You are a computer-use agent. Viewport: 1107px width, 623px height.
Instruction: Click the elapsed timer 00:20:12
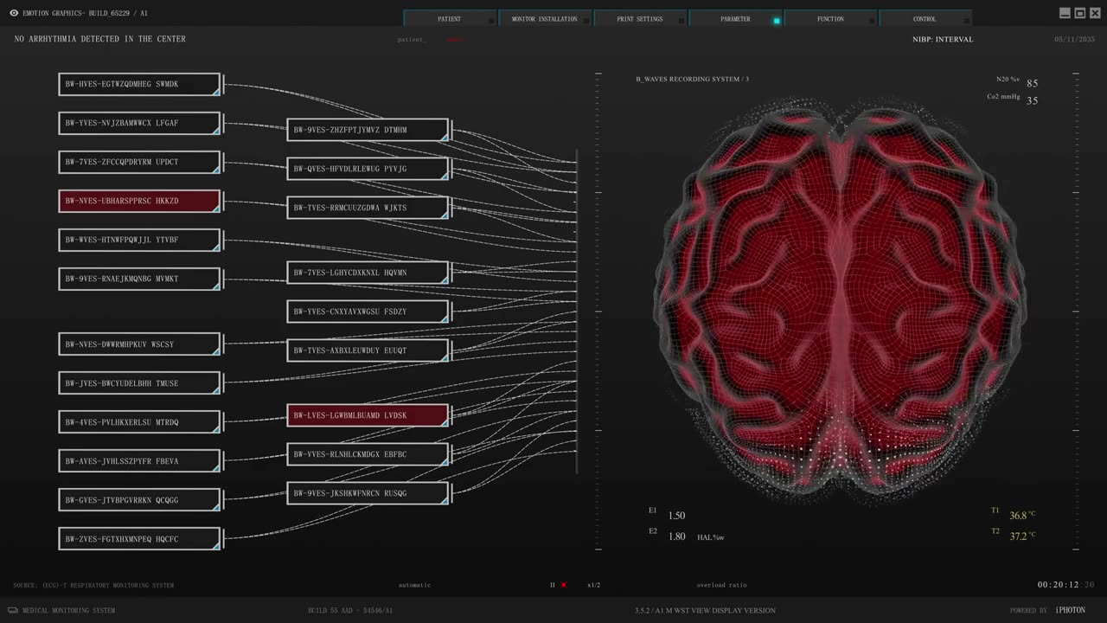tap(1059, 585)
